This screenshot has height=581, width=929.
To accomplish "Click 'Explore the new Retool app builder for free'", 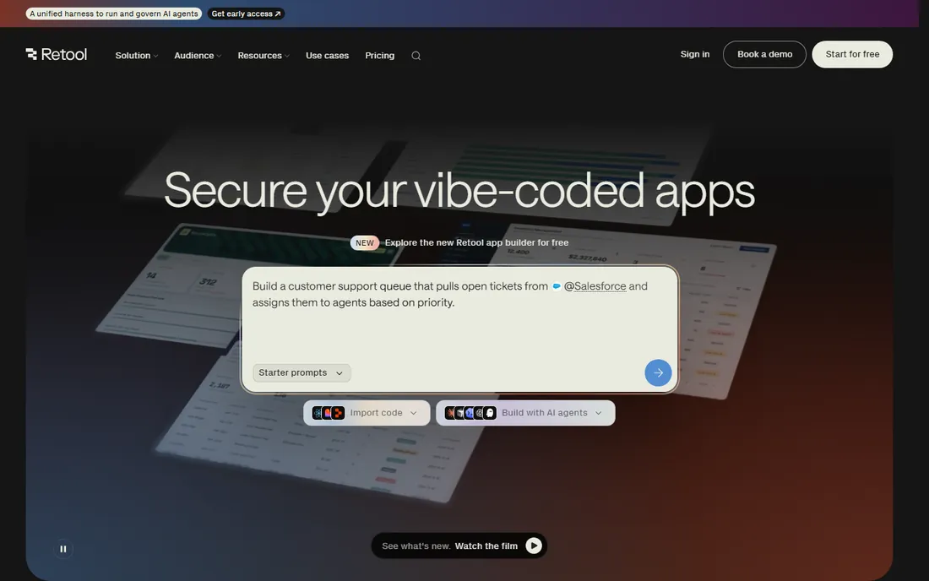I will pyautogui.click(x=476, y=243).
